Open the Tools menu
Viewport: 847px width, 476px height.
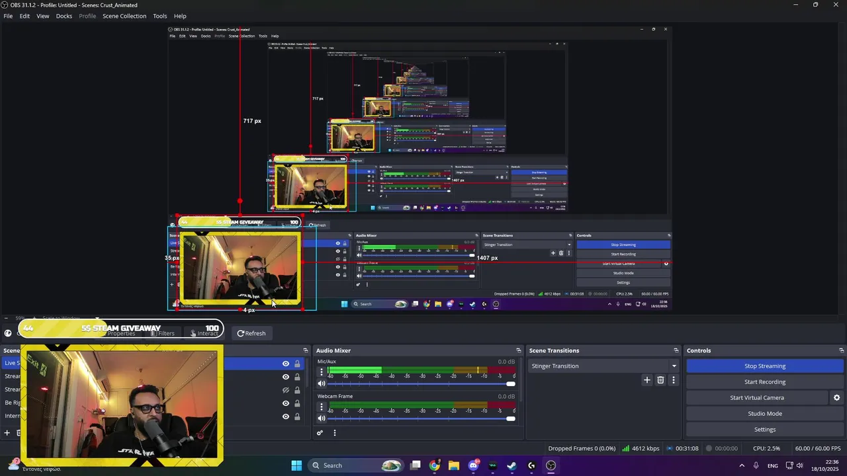pyautogui.click(x=160, y=16)
